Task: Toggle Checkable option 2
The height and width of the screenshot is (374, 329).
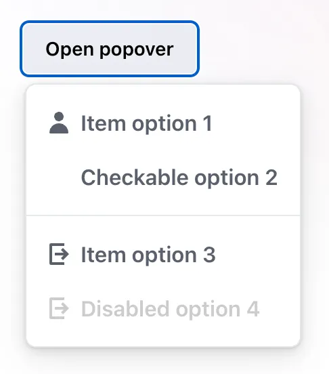Action: [x=163, y=178]
